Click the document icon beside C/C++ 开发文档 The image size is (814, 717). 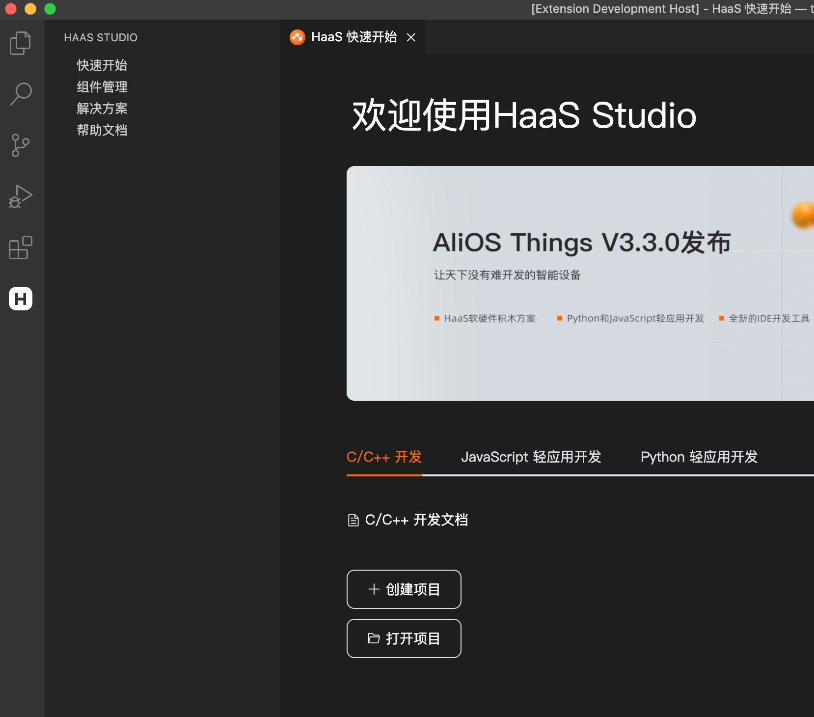353,520
